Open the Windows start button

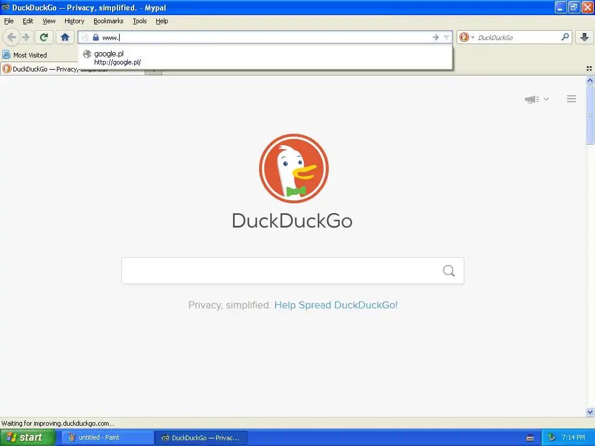tap(27, 437)
